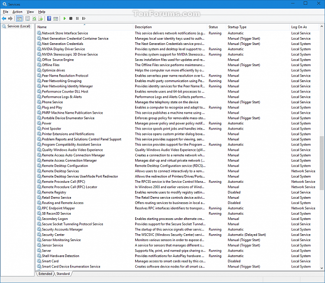Select Office Source Engine service
Image resolution: width=325 pixels, height=283 pixels.
click(x=58, y=60)
